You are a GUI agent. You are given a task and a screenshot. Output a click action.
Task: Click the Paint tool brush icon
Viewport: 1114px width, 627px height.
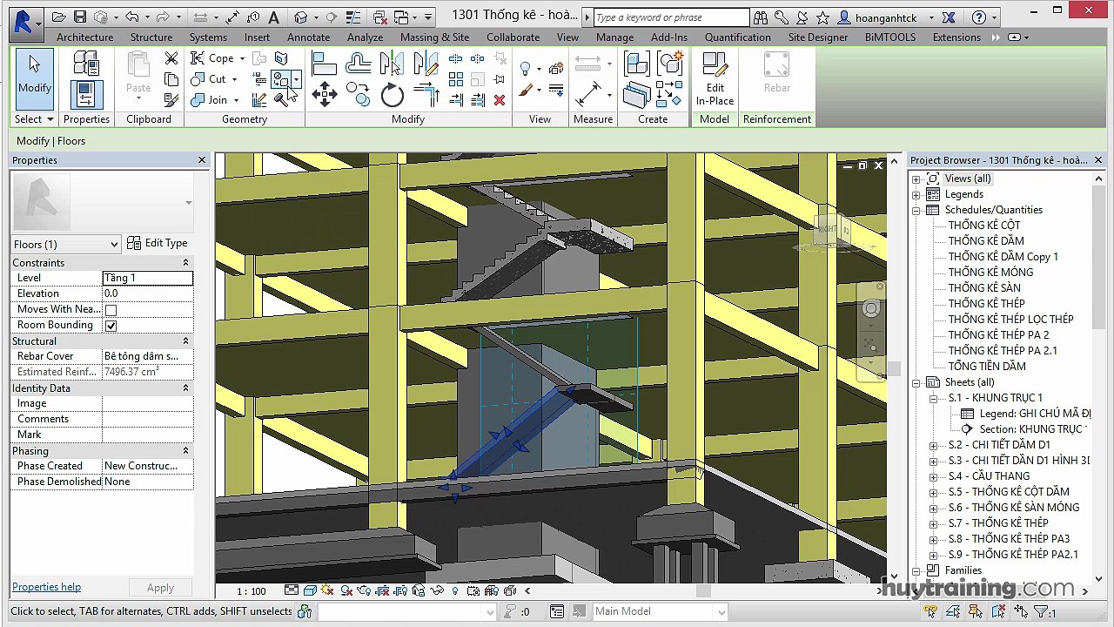[527, 91]
